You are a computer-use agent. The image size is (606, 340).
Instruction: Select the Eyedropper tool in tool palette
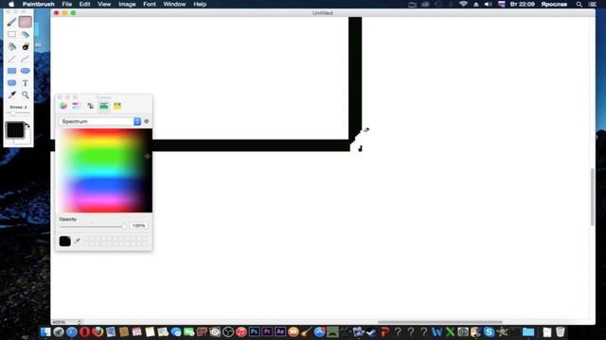click(11, 94)
